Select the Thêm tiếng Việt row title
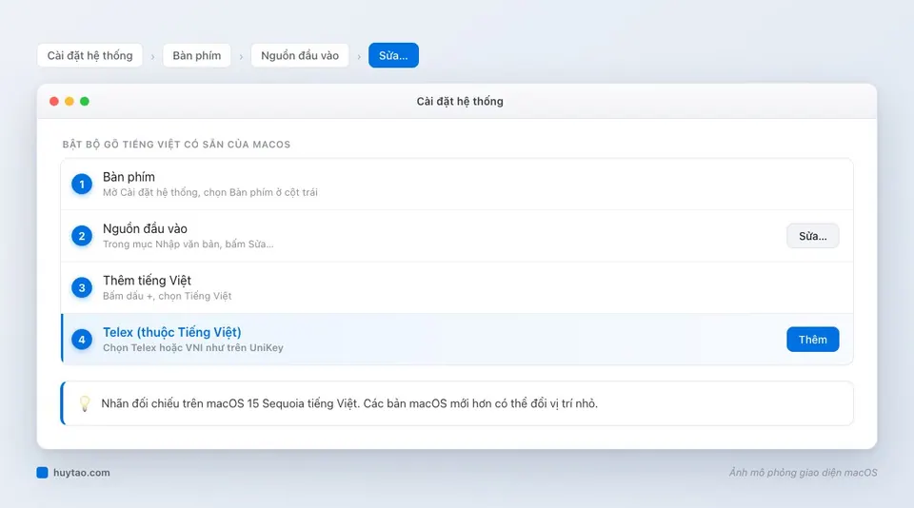The height and width of the screenshot is (508, 914). [x=147, y=281]
